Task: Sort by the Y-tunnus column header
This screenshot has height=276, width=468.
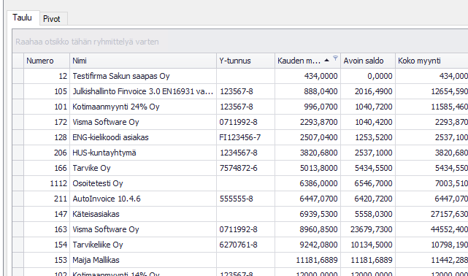Action: tap(245, 61)
